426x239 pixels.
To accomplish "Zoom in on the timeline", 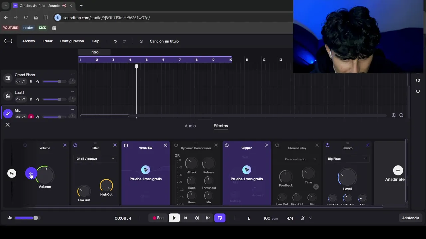I will (394, 115).
